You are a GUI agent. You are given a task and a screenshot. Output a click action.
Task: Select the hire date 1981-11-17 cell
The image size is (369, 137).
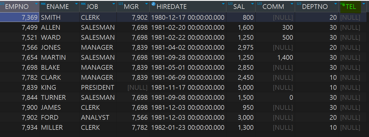188,88
